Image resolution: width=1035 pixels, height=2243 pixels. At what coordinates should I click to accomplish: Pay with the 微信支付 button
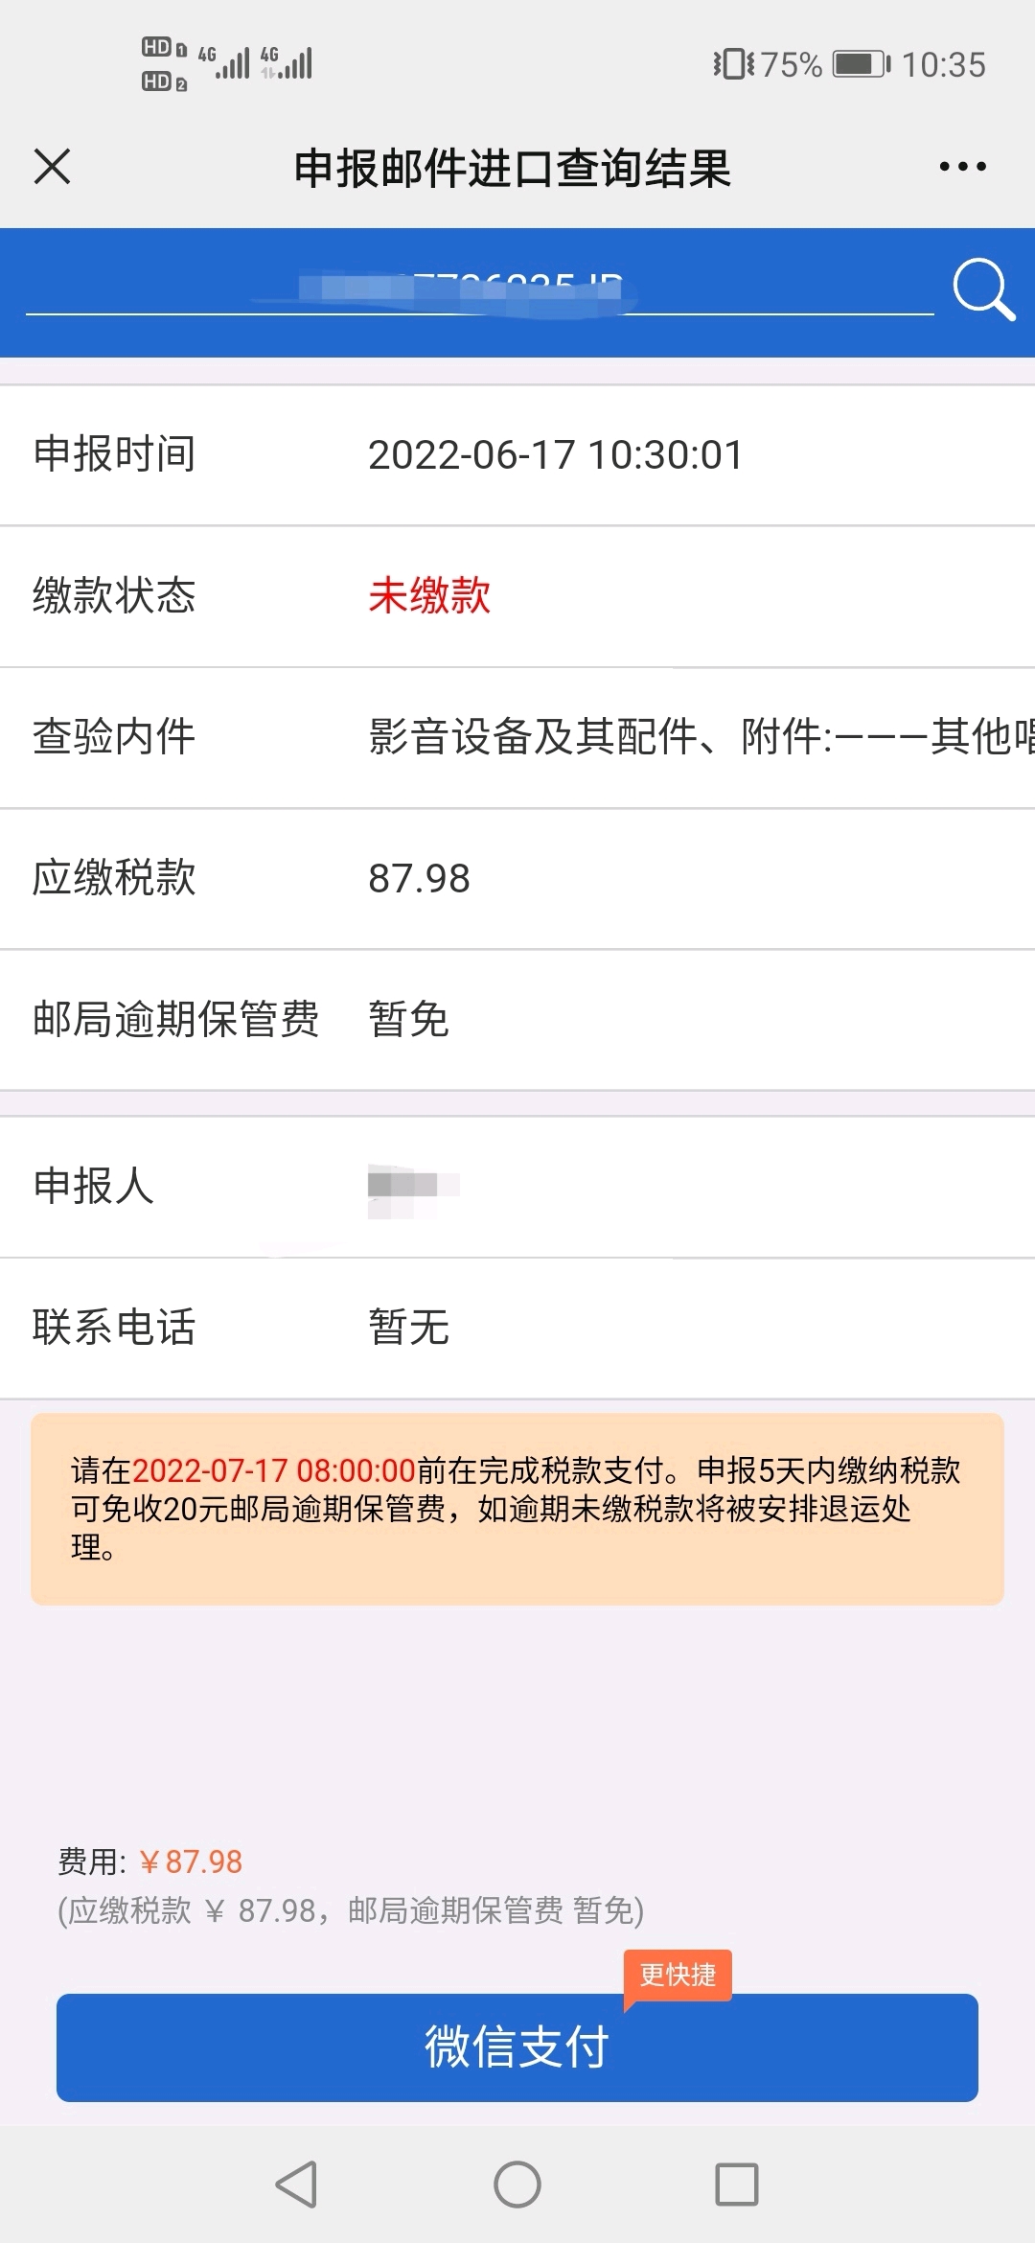click(517, 2047)
